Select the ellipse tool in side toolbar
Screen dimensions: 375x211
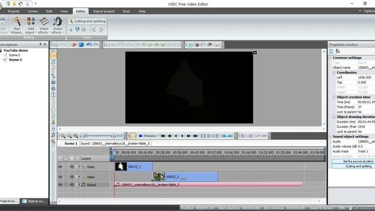(53, 89)
